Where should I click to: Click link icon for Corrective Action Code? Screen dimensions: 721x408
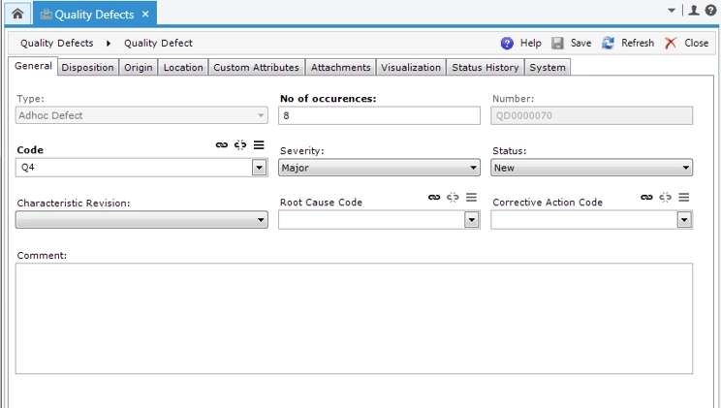646,197
